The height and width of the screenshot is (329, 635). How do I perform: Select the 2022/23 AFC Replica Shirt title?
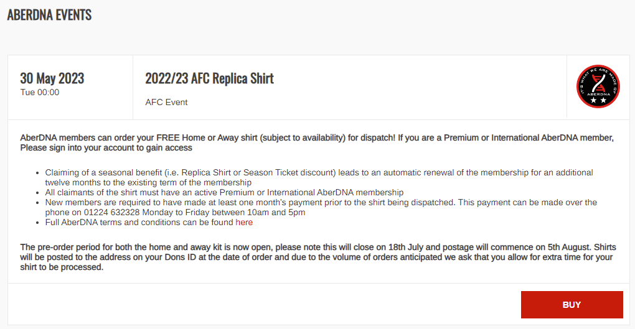[x=209, y=78]
